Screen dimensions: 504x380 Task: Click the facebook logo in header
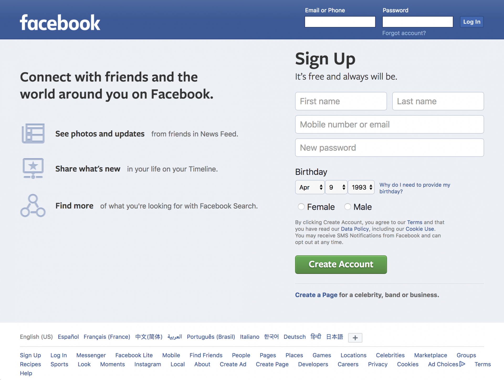pyautogui.click(x=60, y=23)
